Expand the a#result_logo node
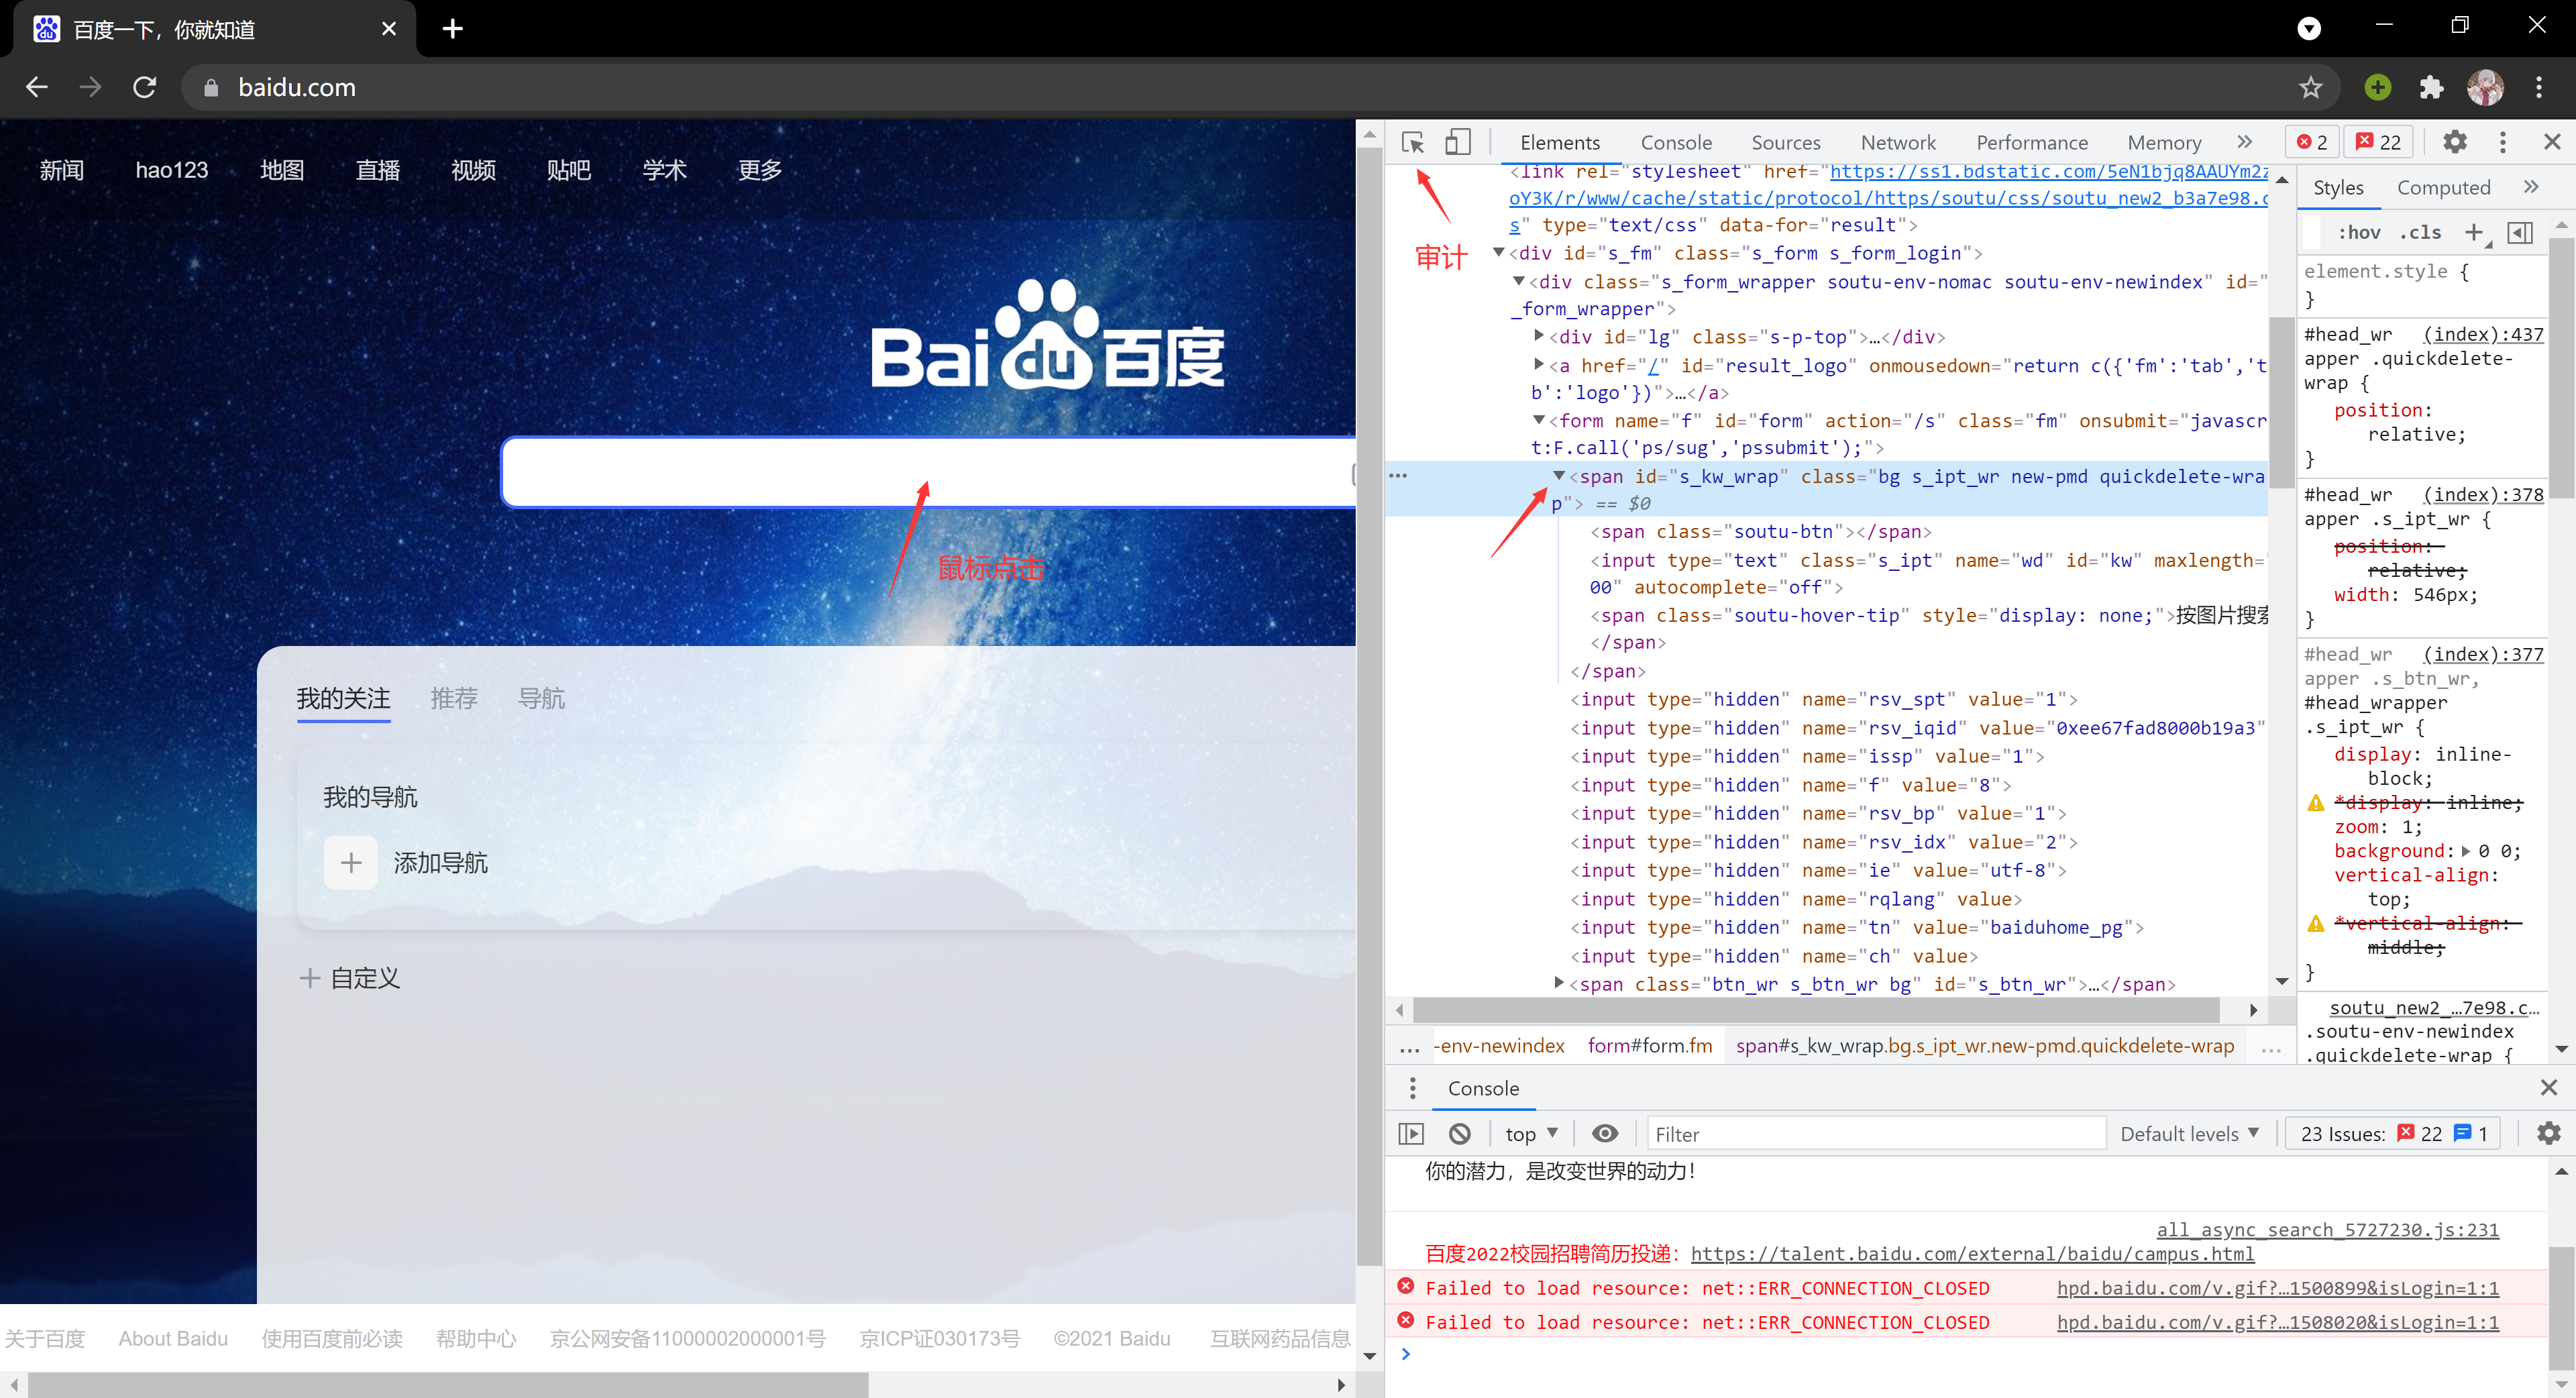Screen dimensions: 2576x1398 1539,365
